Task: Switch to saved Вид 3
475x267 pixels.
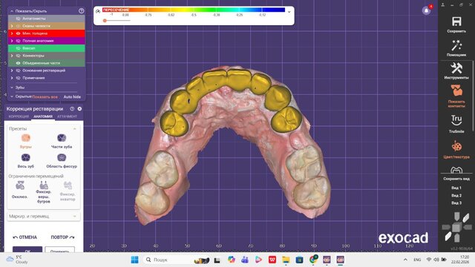Action: tap(456, 202)
